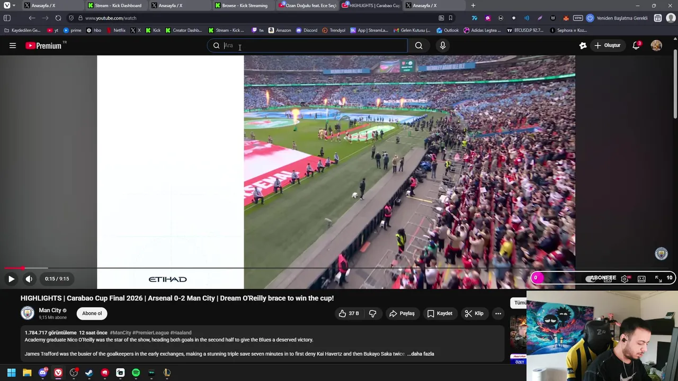This screenshot has height=381, width=678.
Task: Dislike the video
Action: tap(373, 313)
